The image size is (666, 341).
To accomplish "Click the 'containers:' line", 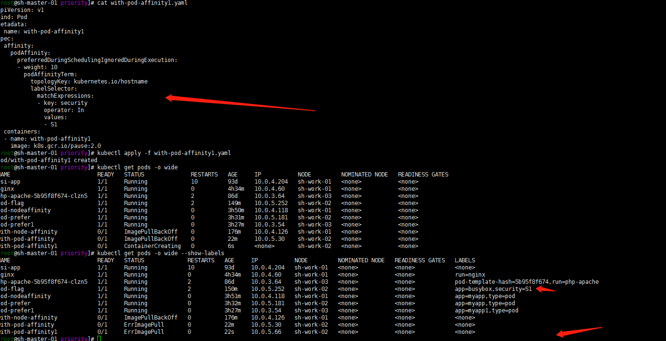I will coord(22,132).
